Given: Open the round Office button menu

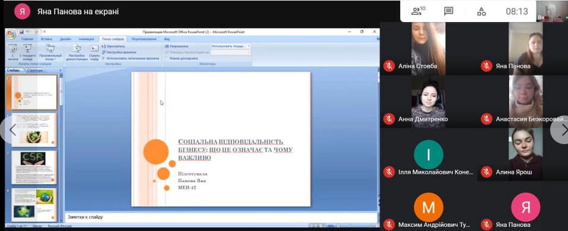Looking at the screenshot, I should click(11, 35).
